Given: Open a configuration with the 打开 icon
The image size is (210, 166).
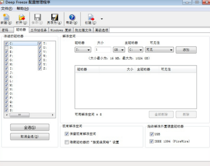Looking at the screenshot, I should point(22,17).
